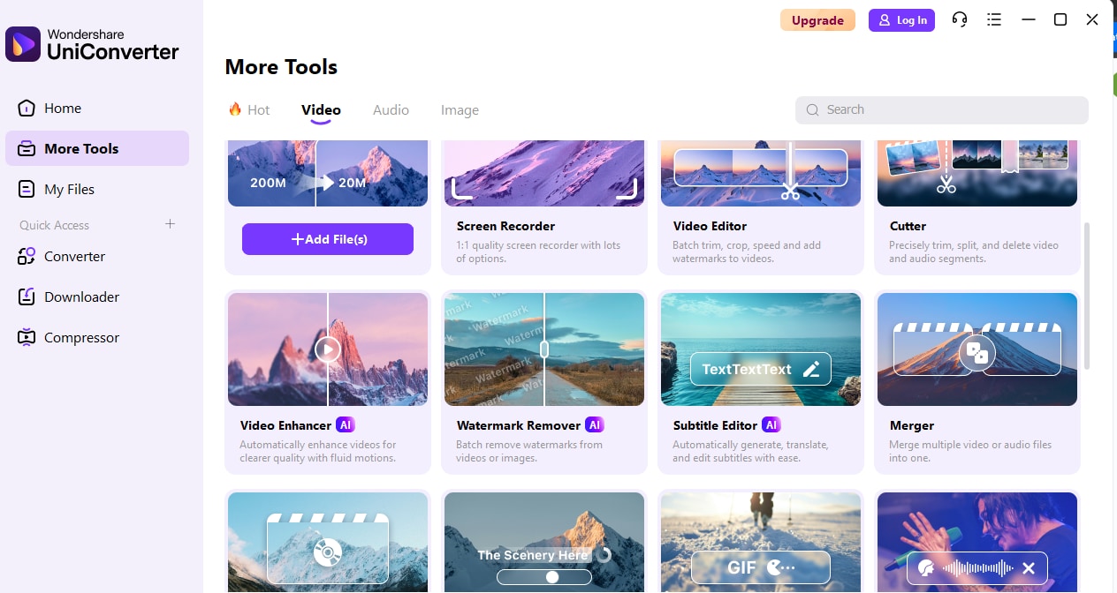Click the Add File(s) button
The width and height of the screenshot is (1117, 593).
pos(328,239)
